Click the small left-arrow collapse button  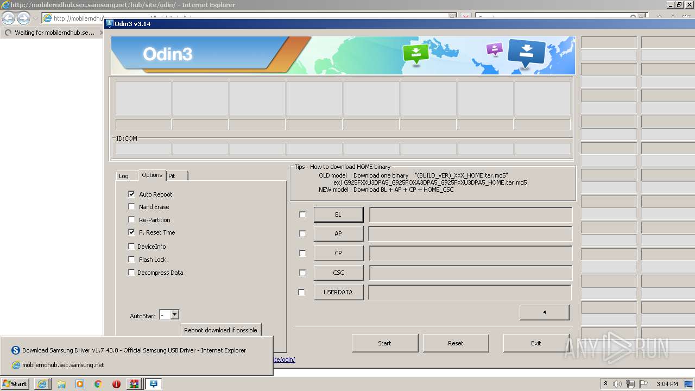(x=545, y=312)
